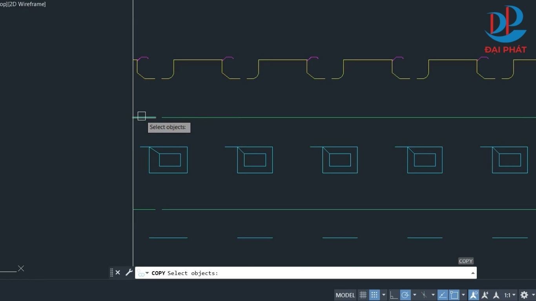This screenshot has height=301, width=536.
Task: Open command line customize wrench
Action: pos(129,272)
